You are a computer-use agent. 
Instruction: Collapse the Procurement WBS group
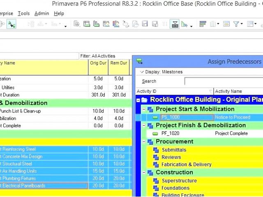click(144, 142)
